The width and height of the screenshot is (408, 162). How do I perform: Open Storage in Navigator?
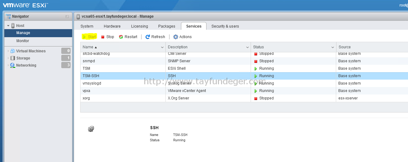[23, 58]
